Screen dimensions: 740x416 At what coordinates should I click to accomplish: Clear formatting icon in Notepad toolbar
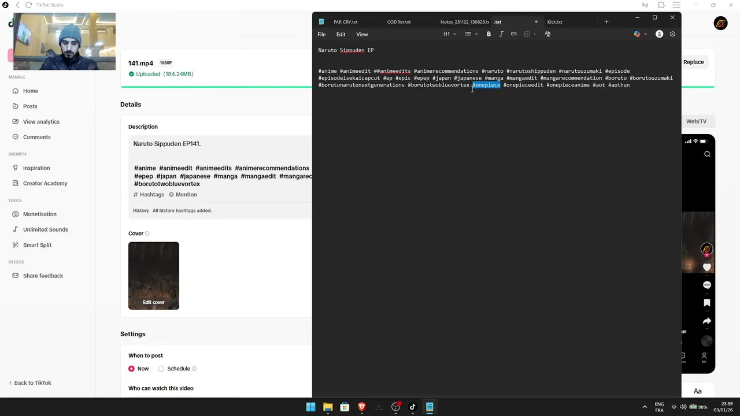click(547, 34)
